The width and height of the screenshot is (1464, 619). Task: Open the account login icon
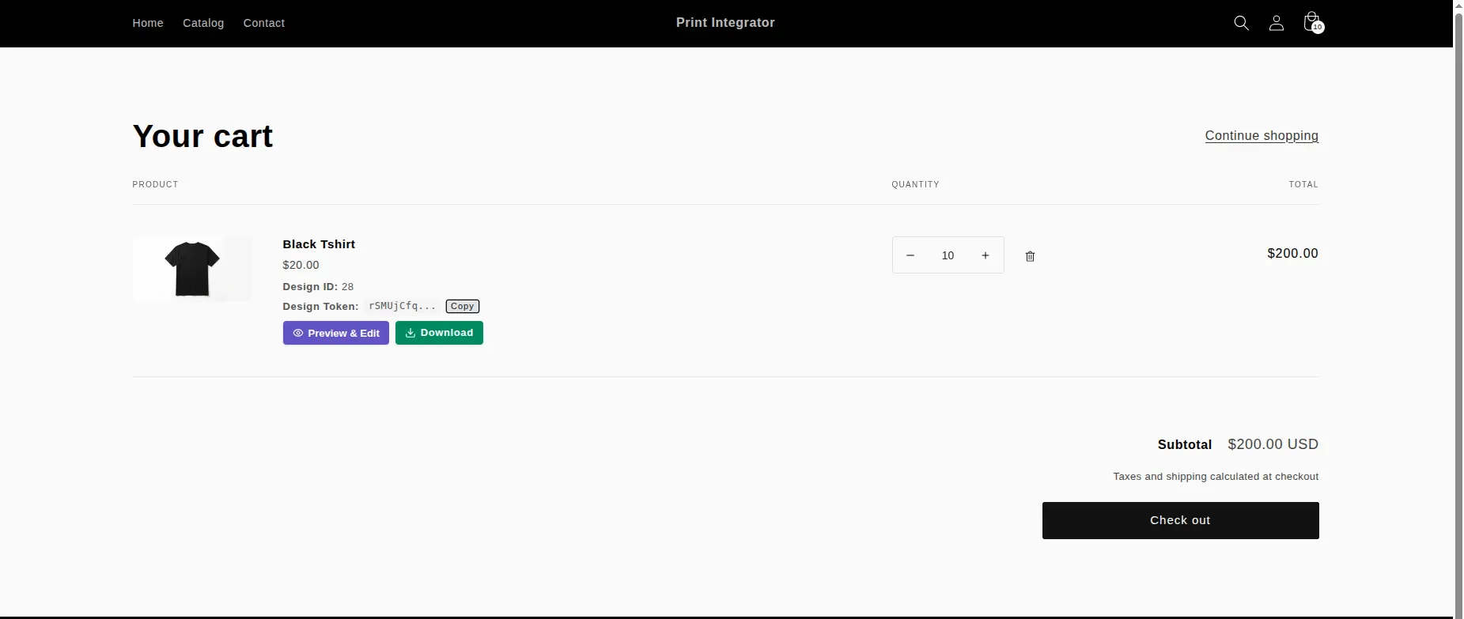[x=1276, y=23]
